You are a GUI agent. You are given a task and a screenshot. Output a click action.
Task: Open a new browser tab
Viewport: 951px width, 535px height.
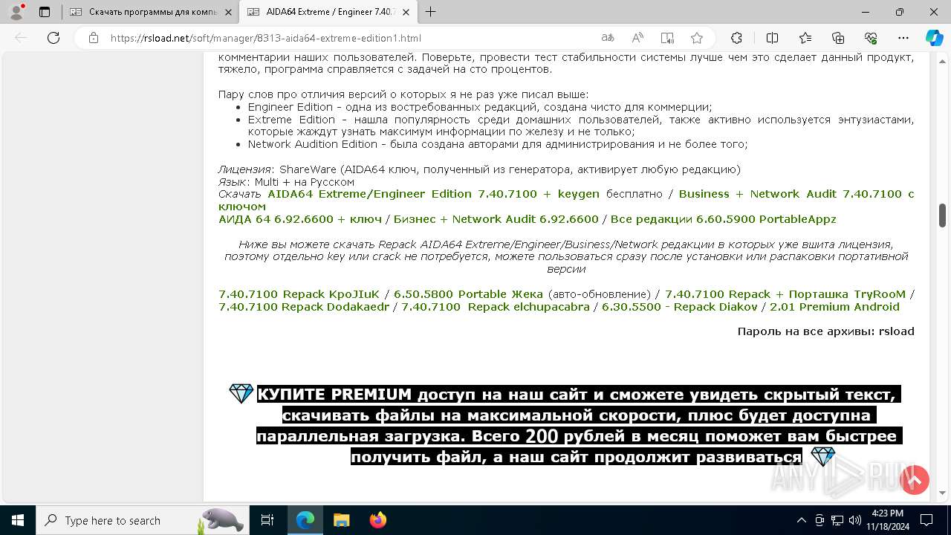pyautogui.click(x=430, y=12)
